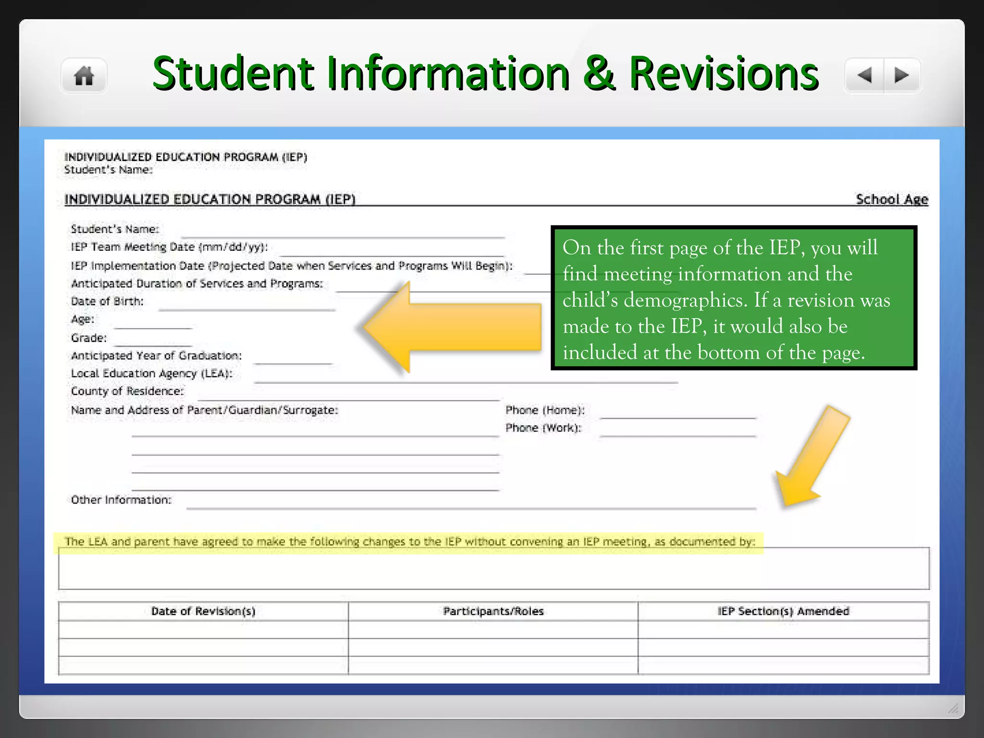
Task: Click the Participants/Roles column header
Action: pos(493,611)
